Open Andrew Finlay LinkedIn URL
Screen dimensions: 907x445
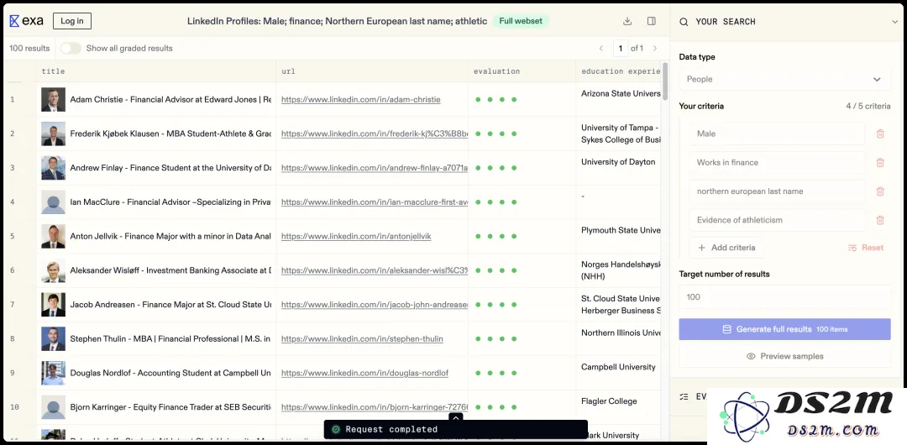[375, 168]
